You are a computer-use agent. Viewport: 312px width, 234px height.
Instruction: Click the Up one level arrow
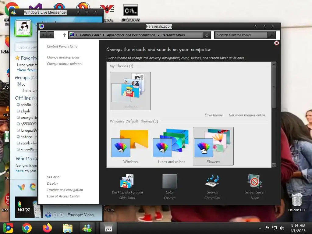click(x=65, y=35)
